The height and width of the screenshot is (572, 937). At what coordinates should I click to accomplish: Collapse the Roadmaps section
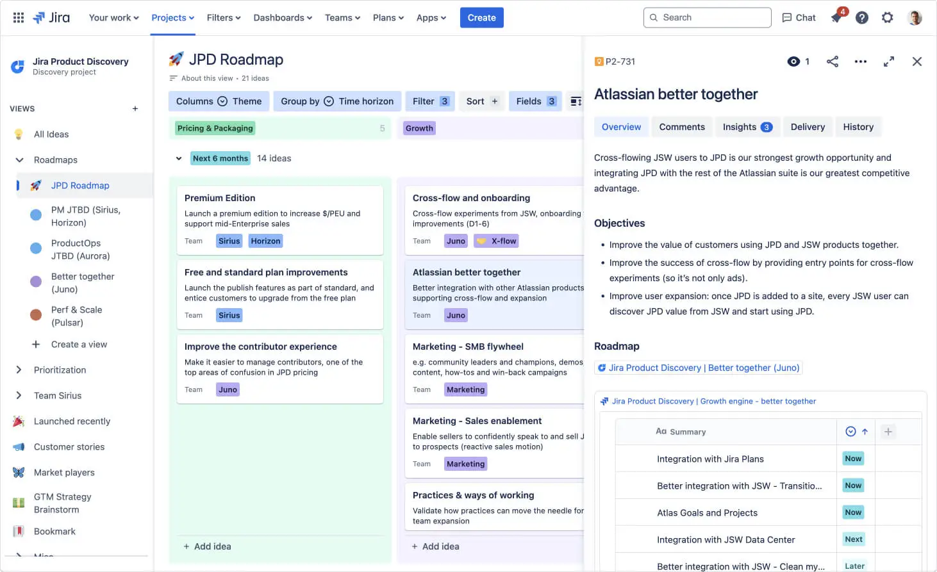click(x=19, y=159)
